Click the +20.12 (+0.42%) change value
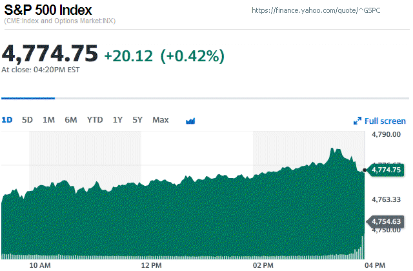413x271 pixels. coord(164,55)
